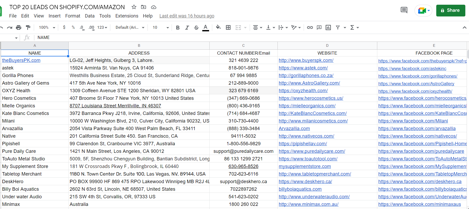469x209 pixels.
Task: Open the text color picker
Action: point(206,27)
